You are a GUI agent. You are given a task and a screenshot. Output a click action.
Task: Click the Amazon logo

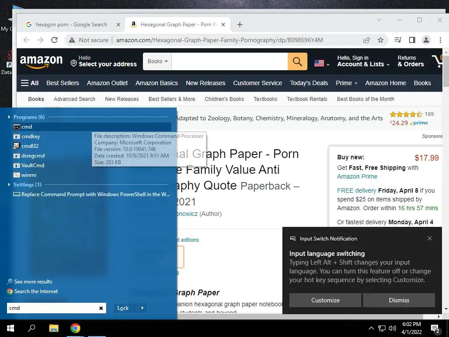point(41,61)
